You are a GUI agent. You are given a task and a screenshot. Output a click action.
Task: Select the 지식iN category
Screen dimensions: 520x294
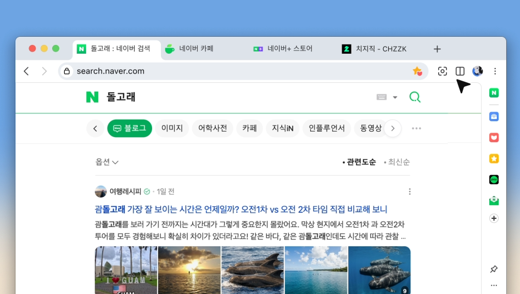[x=283, y=128]
